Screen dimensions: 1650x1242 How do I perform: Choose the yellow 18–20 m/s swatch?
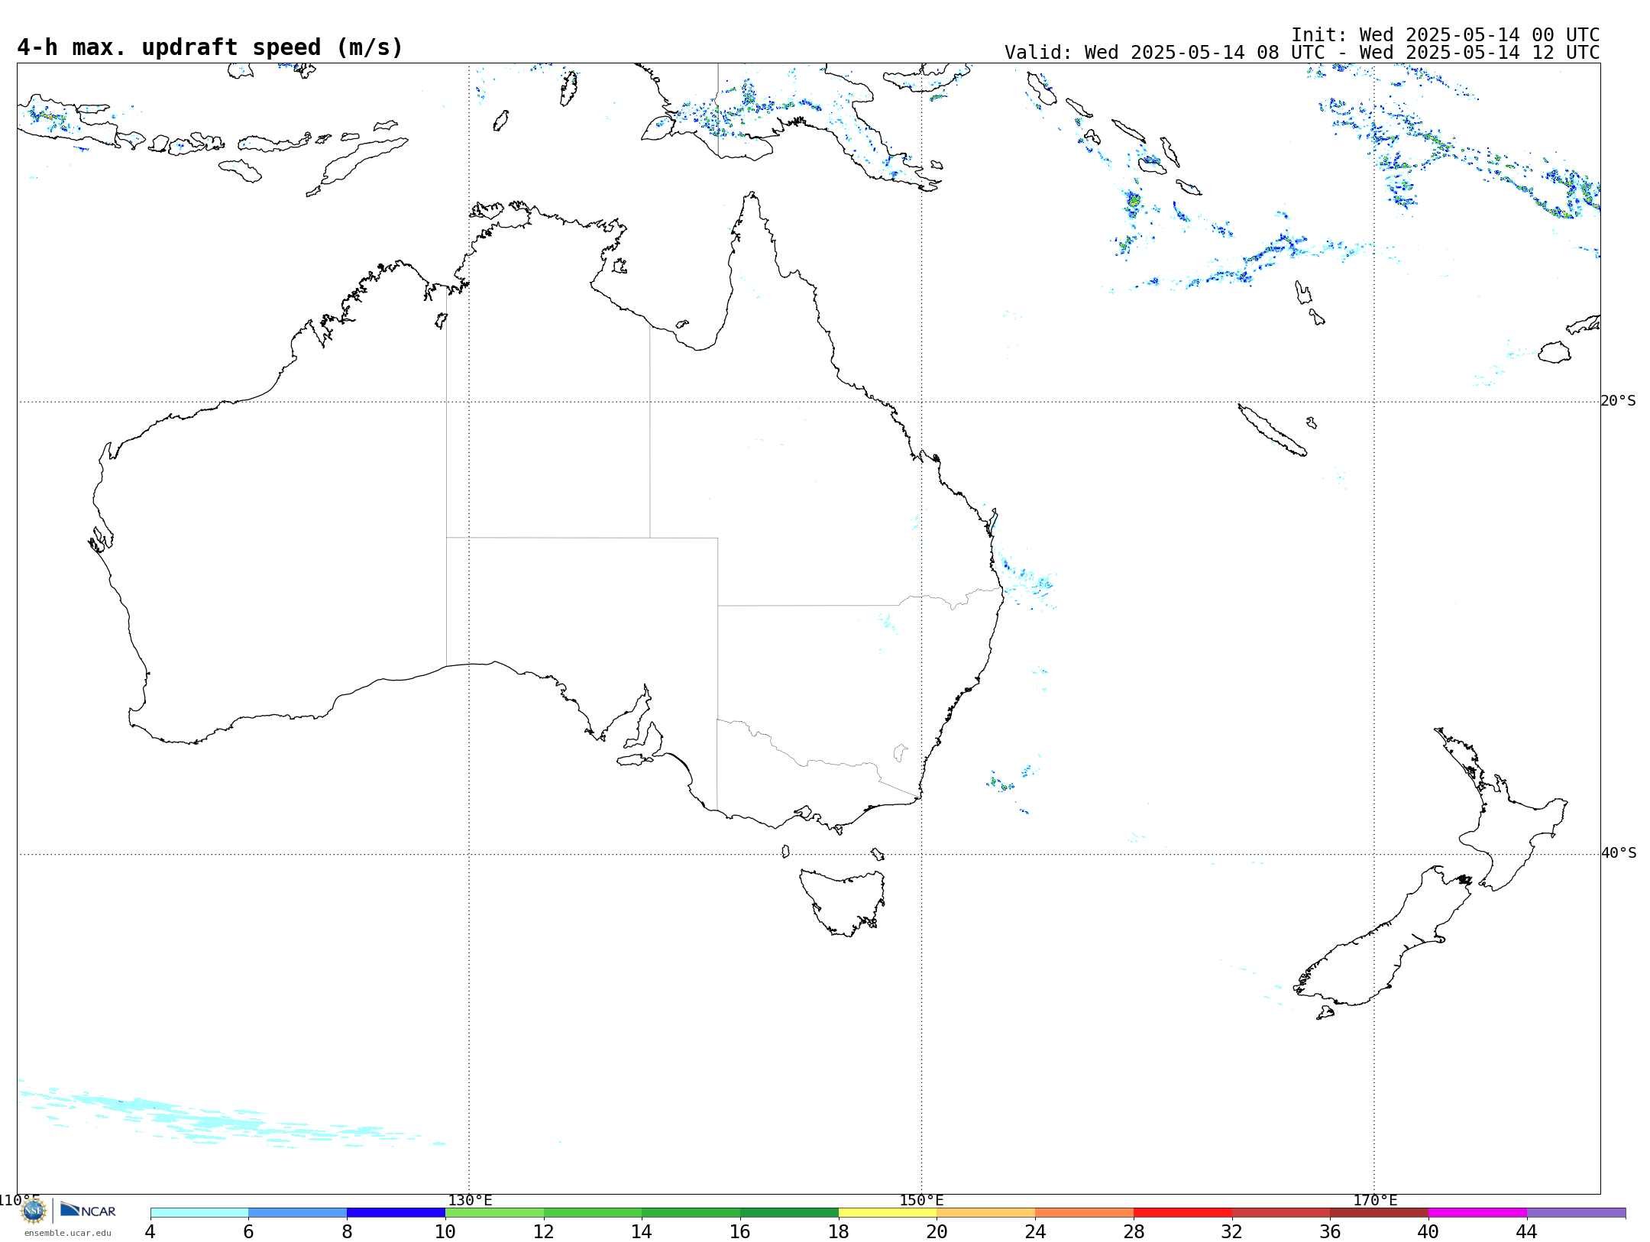[888, 1212]
